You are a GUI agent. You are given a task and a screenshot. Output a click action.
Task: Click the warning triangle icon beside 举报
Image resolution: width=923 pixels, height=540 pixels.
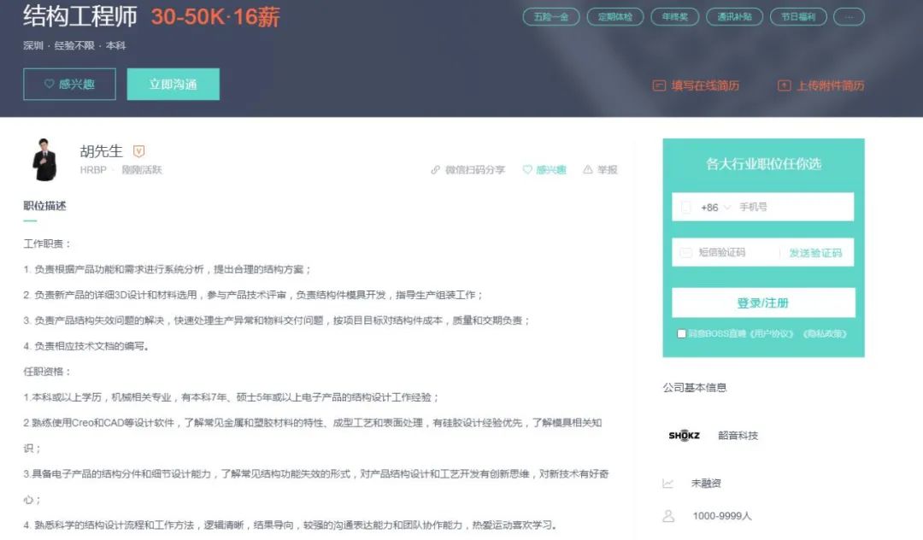[x=588, y=170]
